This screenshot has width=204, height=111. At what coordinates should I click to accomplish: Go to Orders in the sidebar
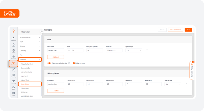[13, 45]
